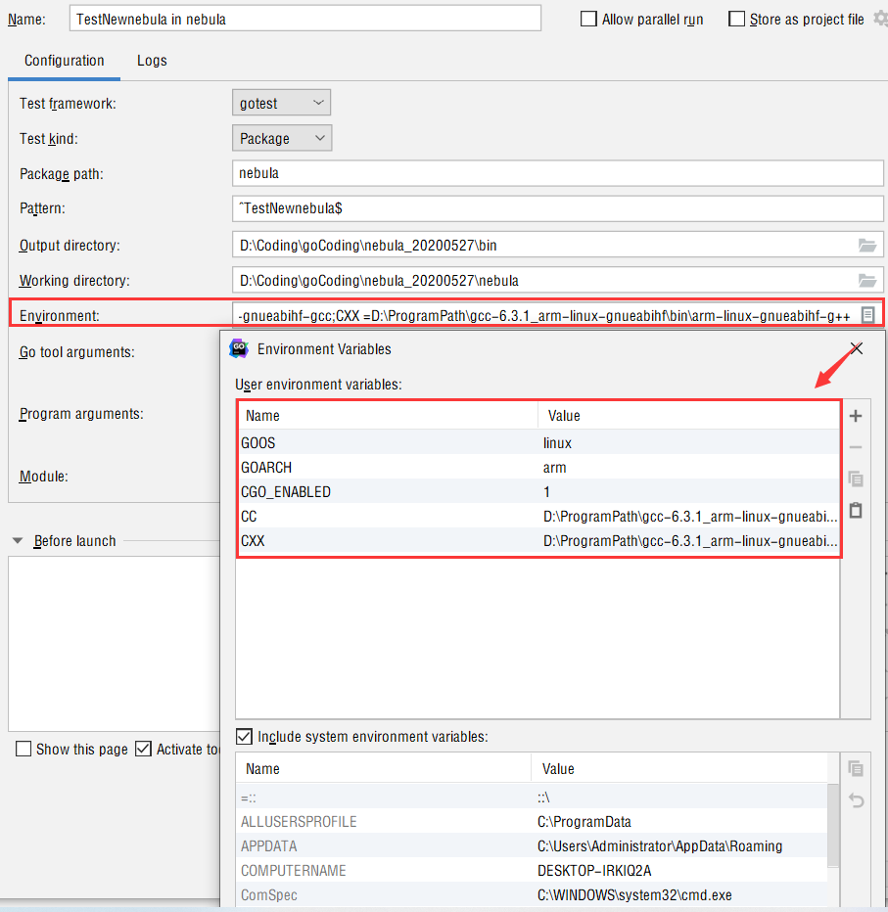Close the Environment Variables dialog
This screenshot has width=888, height=912.
856,348
